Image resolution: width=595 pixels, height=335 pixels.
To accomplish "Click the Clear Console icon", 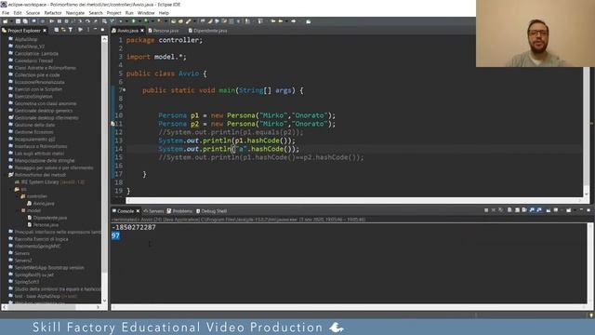I will 509,210.
